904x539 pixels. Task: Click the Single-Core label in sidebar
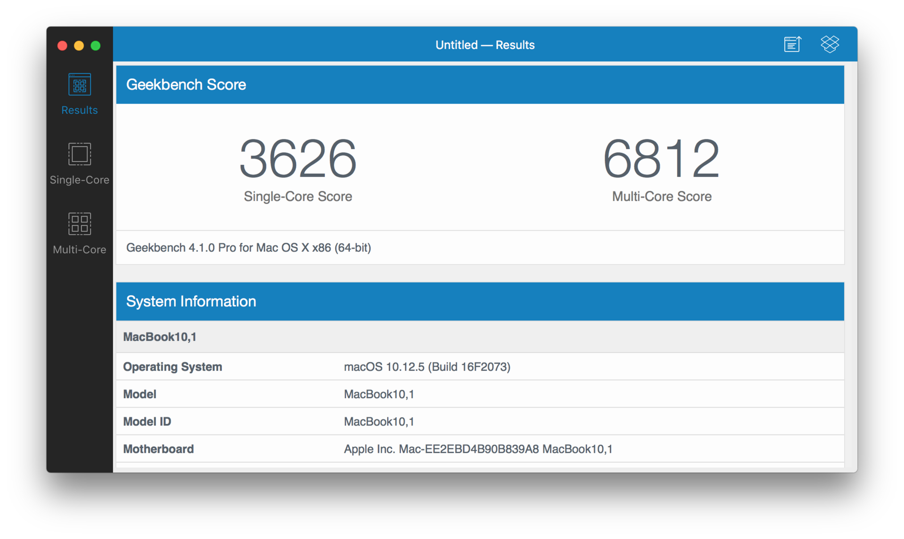coord(79,180)
